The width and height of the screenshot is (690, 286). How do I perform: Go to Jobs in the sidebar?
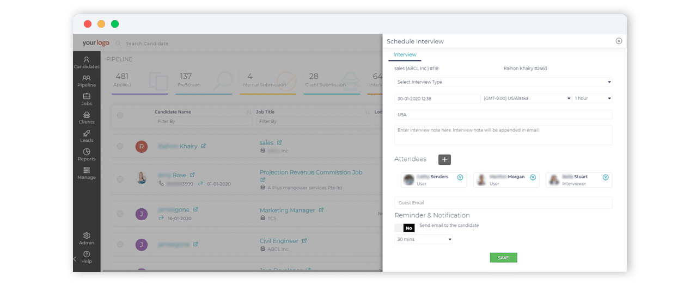(x=87, y=100)
